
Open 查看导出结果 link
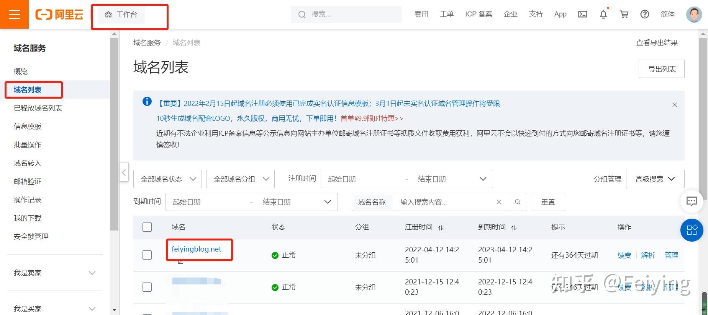(657, 43)
